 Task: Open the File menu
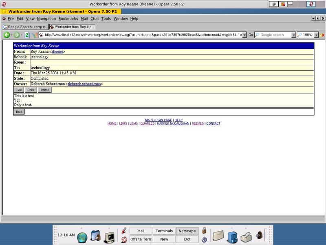11,18
